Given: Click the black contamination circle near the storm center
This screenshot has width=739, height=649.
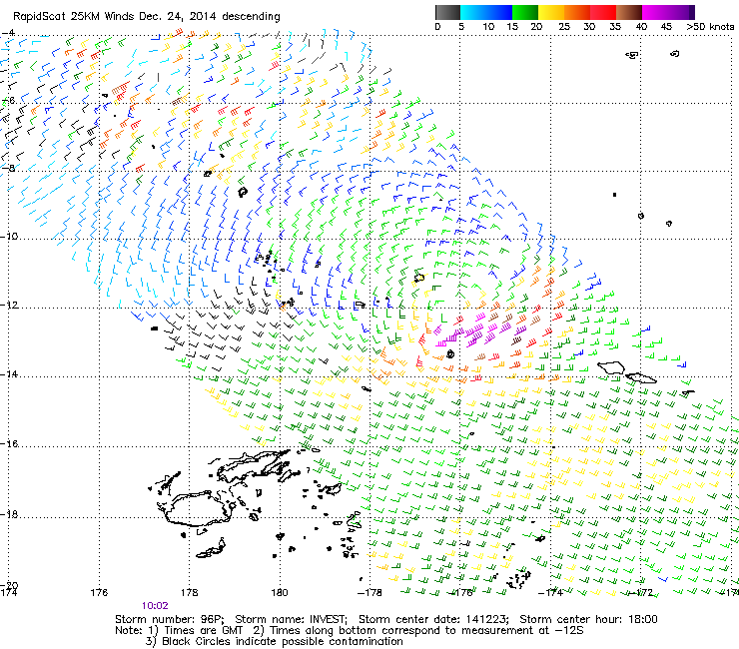Looking at the screenshot, I should click(450, 353).
